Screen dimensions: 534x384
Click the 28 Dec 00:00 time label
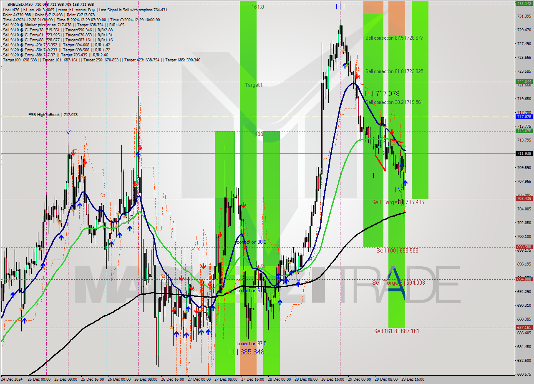click(279, 379)
